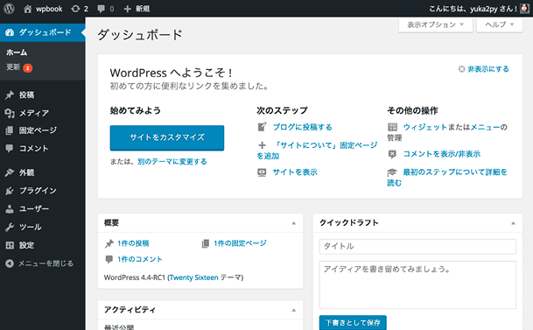Click the 固定ページ pages icon in the sidebar
This screenshot has height=330, width=533.
10,130
